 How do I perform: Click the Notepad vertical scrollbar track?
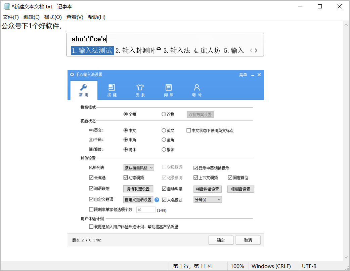tap(347, 134)
